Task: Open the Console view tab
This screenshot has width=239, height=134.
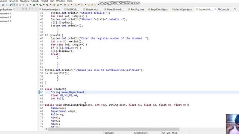Action: (x=223, y=9)
